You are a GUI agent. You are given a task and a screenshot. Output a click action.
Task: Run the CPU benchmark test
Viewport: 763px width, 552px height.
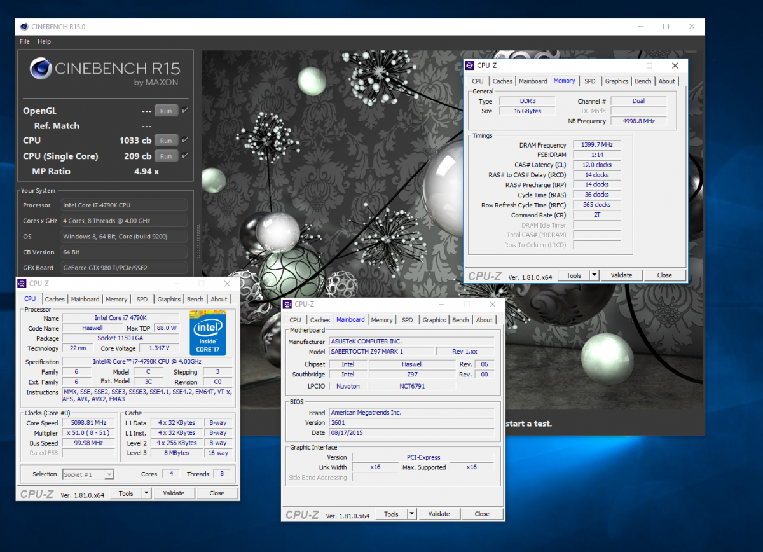click(x=166, y=141)
